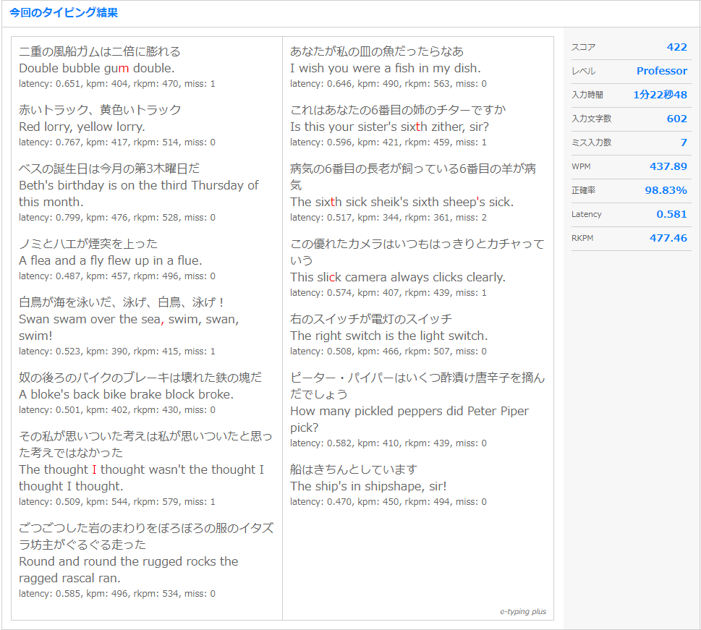701x630 pixels.
Task: Click the accuracy value 98.83%
Action: (666, 190)
